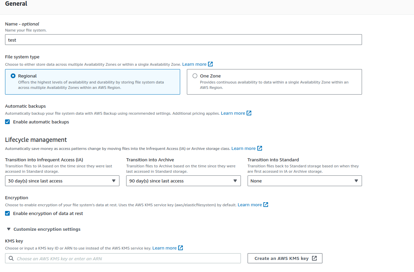414x272 pixels.
Task: Open the Transition into Archive dropdown
Action: click(235, 180)
